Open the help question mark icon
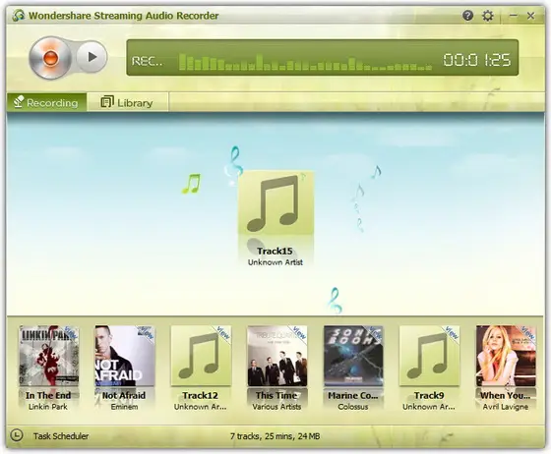This screenshot has height=454, width=551. [x=467, y=16]
